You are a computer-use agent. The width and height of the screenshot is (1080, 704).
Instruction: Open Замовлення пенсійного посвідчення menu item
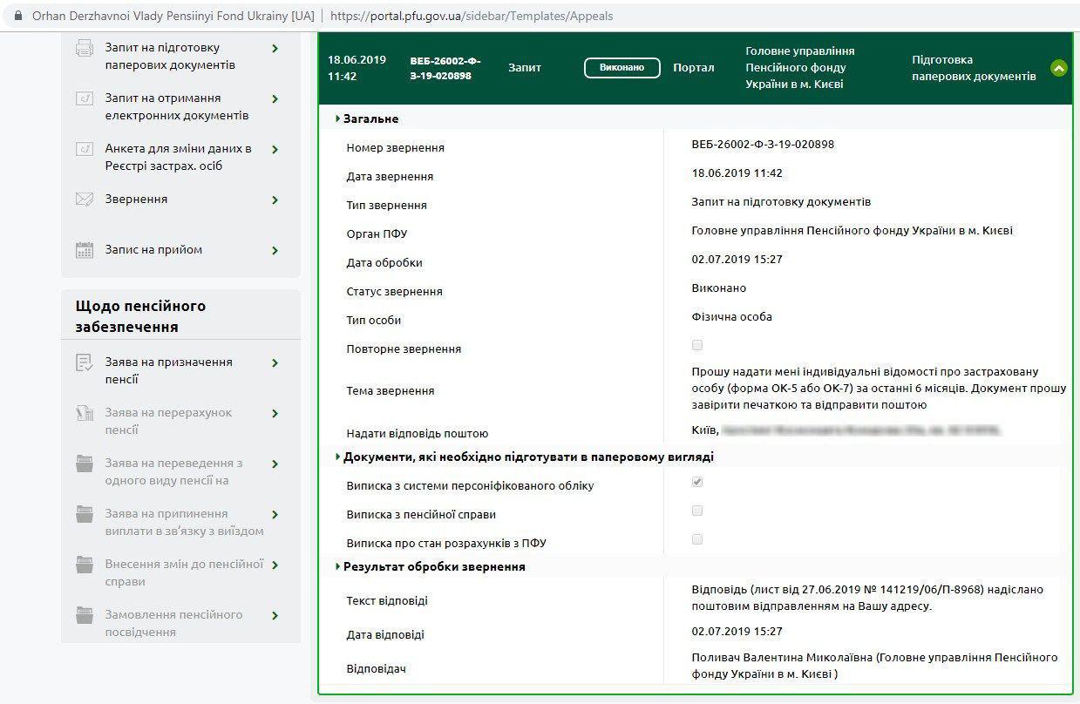click(174, 624)
